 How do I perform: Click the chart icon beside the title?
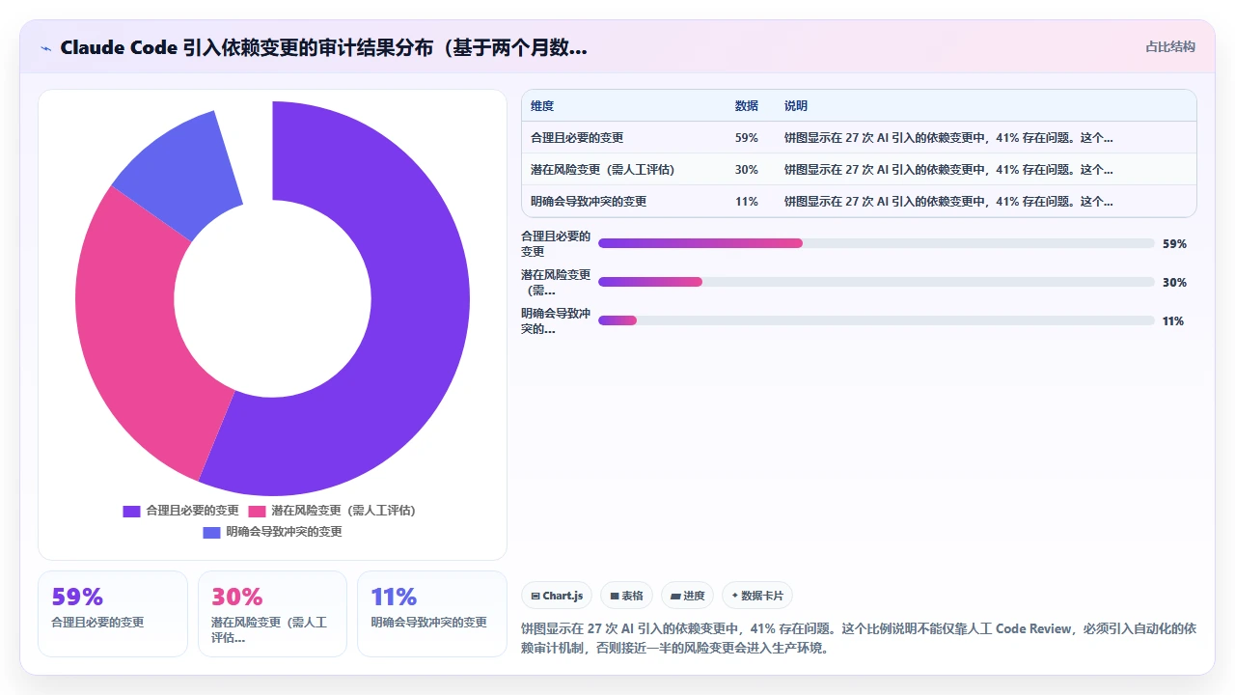point(45,48)
